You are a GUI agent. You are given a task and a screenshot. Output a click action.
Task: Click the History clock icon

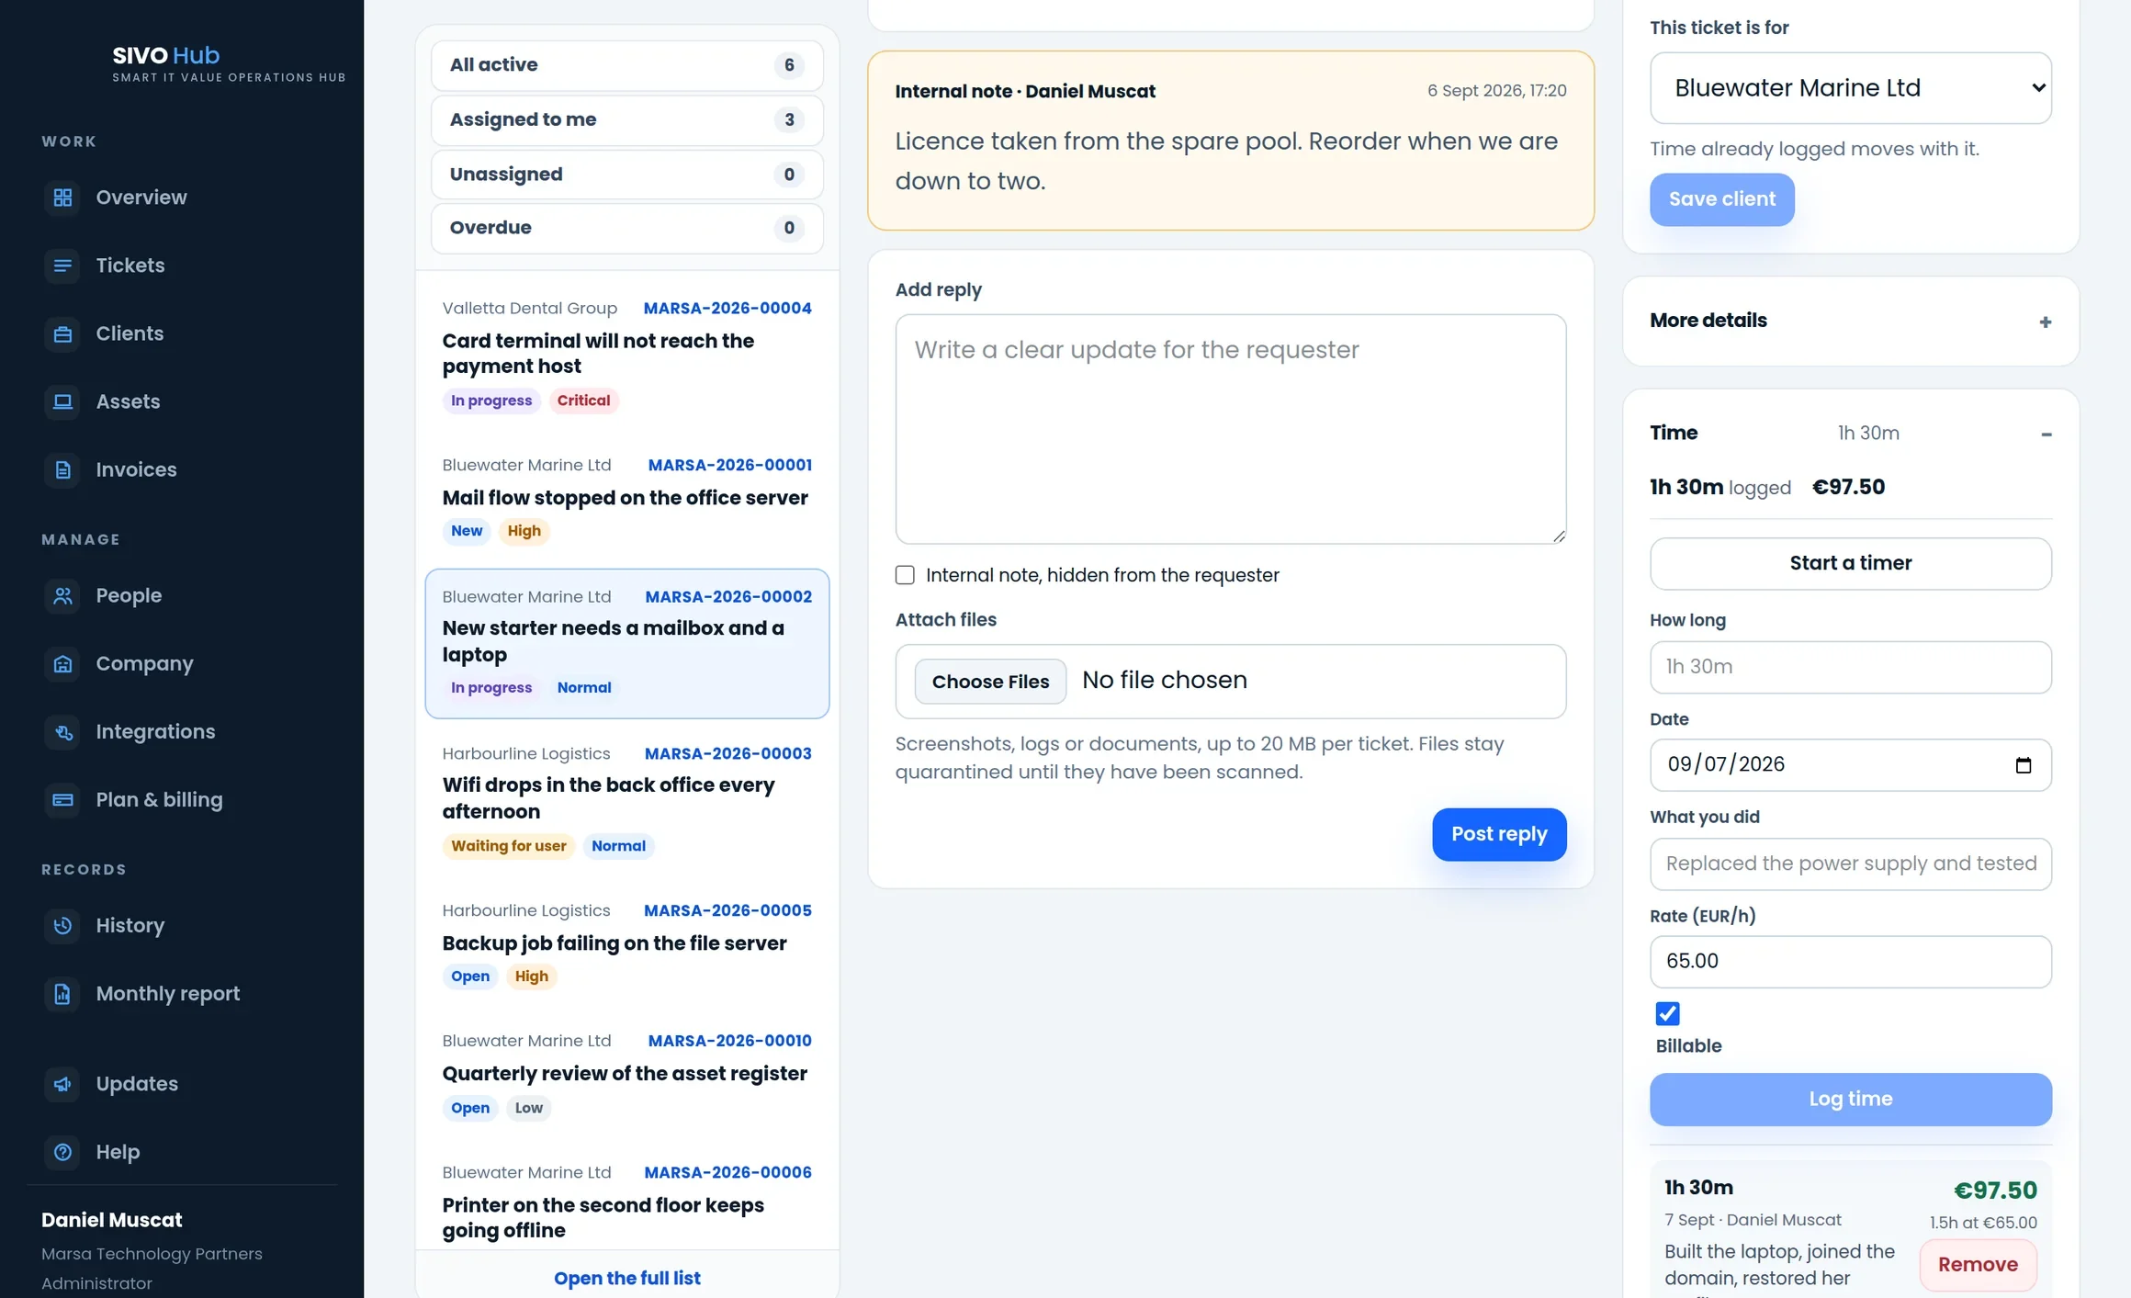pyautogui.click(x=62, y=926)
